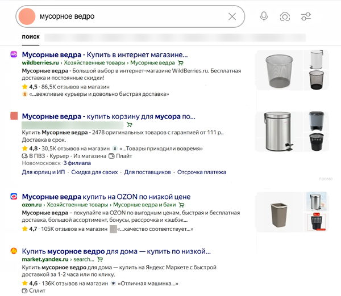Viewport: 341px width, 296px height.
Task: Click inside the search input field
Action: [131, 16]
